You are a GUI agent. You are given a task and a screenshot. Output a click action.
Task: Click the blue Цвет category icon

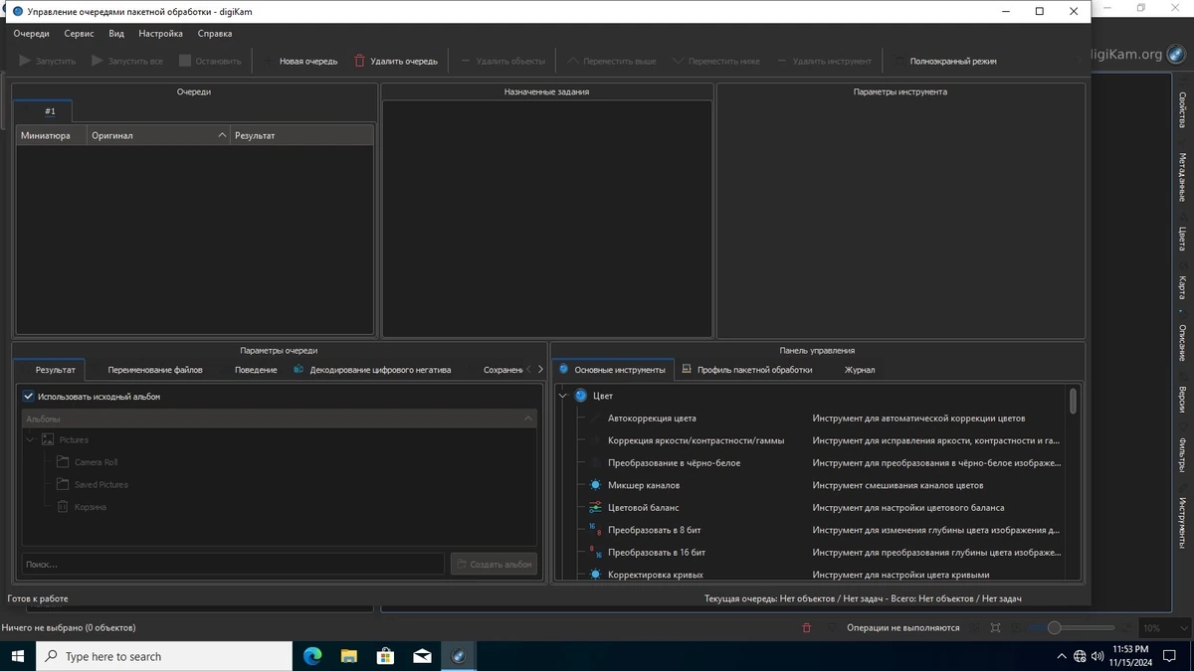[x=581, y=396]
